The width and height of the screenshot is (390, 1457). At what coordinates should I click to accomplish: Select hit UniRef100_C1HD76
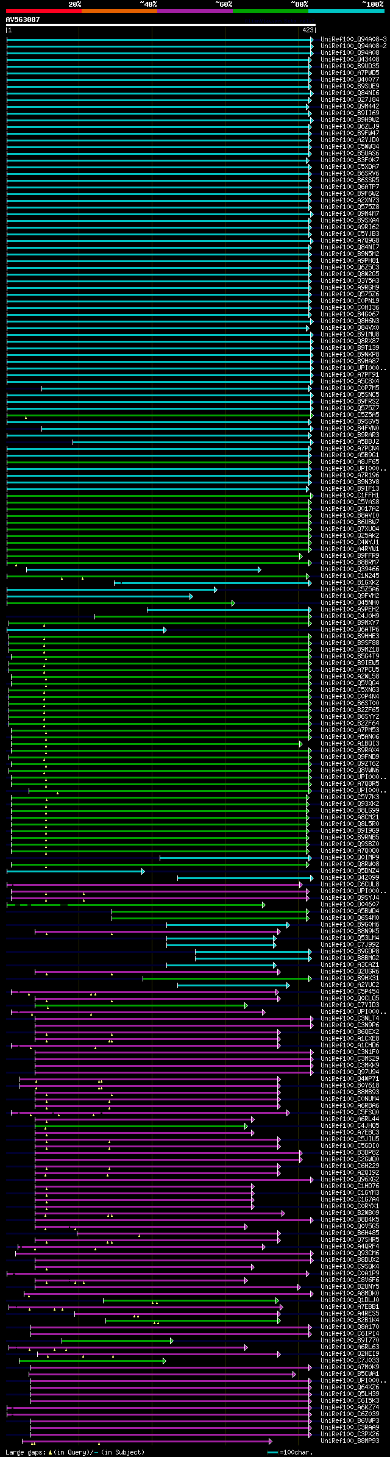click(350, 1186)
